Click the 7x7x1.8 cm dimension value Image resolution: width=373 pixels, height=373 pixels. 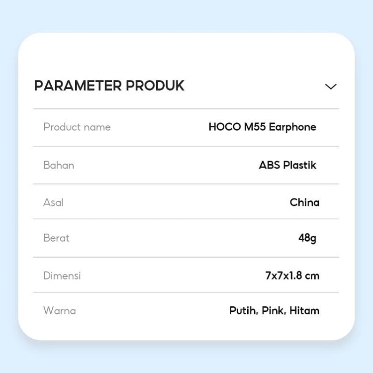[292, 276]
